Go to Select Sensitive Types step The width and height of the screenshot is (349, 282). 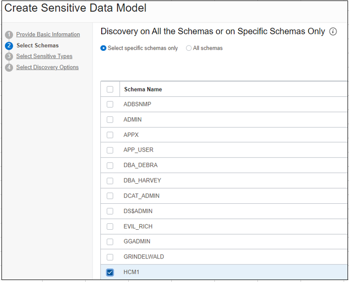coord(44,57)
